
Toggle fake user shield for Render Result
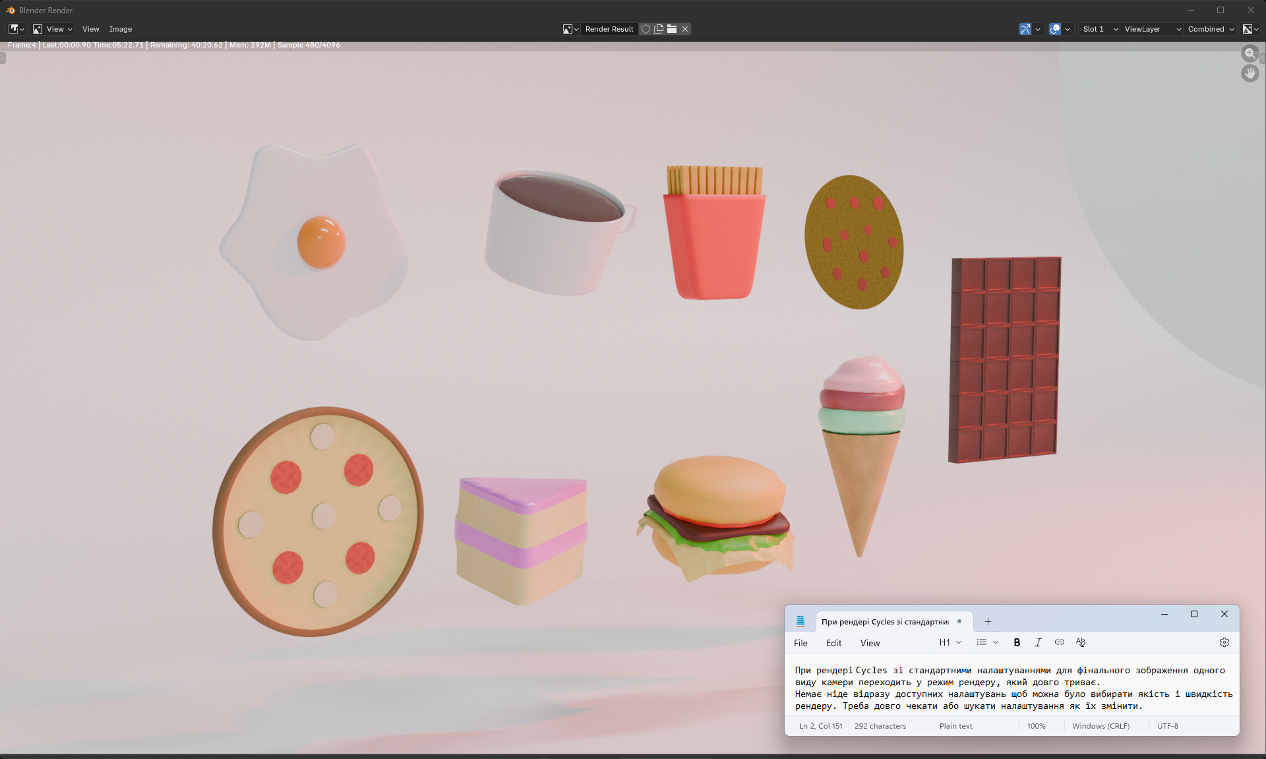coord(646,29)
